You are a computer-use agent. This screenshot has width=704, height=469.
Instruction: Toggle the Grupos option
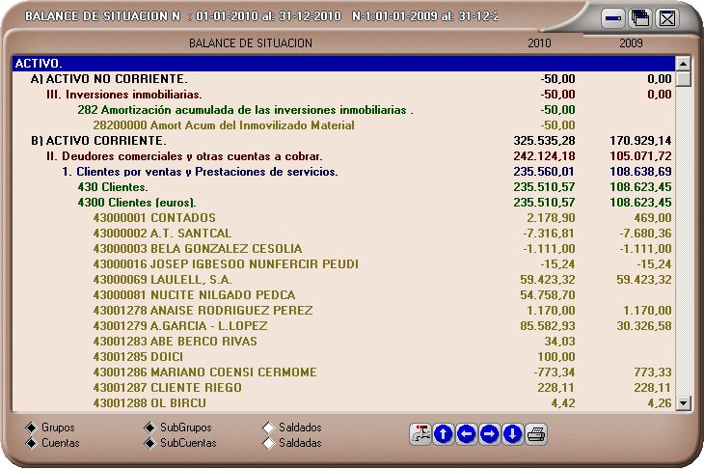(30, 428)
